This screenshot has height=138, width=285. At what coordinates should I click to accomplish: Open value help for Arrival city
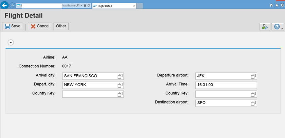[120, 76]
